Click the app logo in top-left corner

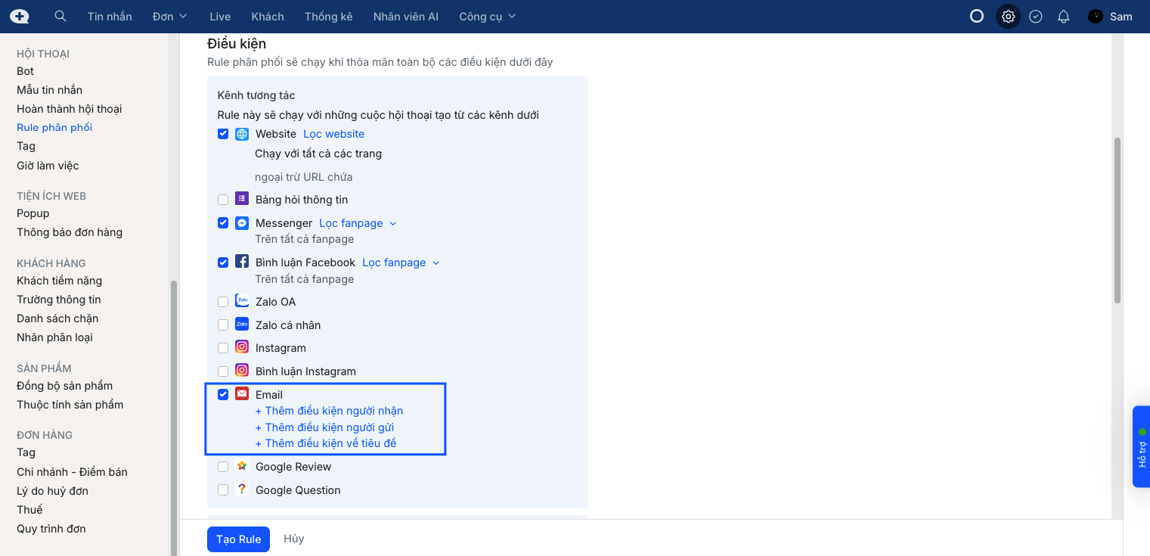20,16
